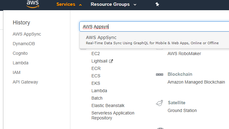The image size is (229, 129).
Task: Open Amazon Managed Blockchain link
Action: tap(196, 82)
